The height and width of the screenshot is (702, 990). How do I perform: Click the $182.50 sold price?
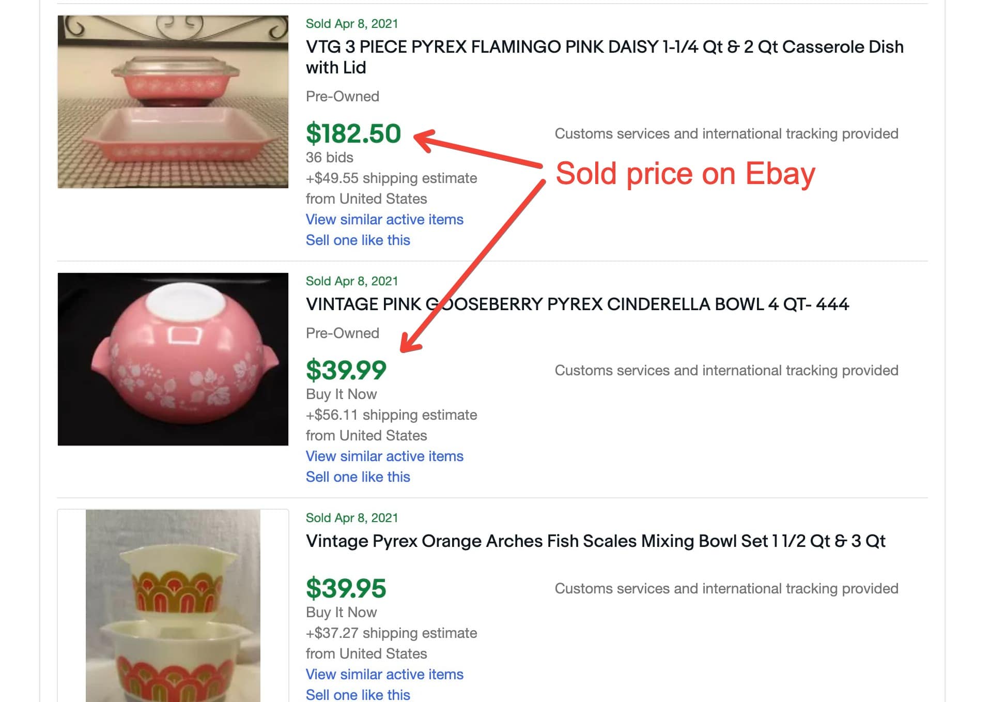pyautogui.click(x=353, y=132)
